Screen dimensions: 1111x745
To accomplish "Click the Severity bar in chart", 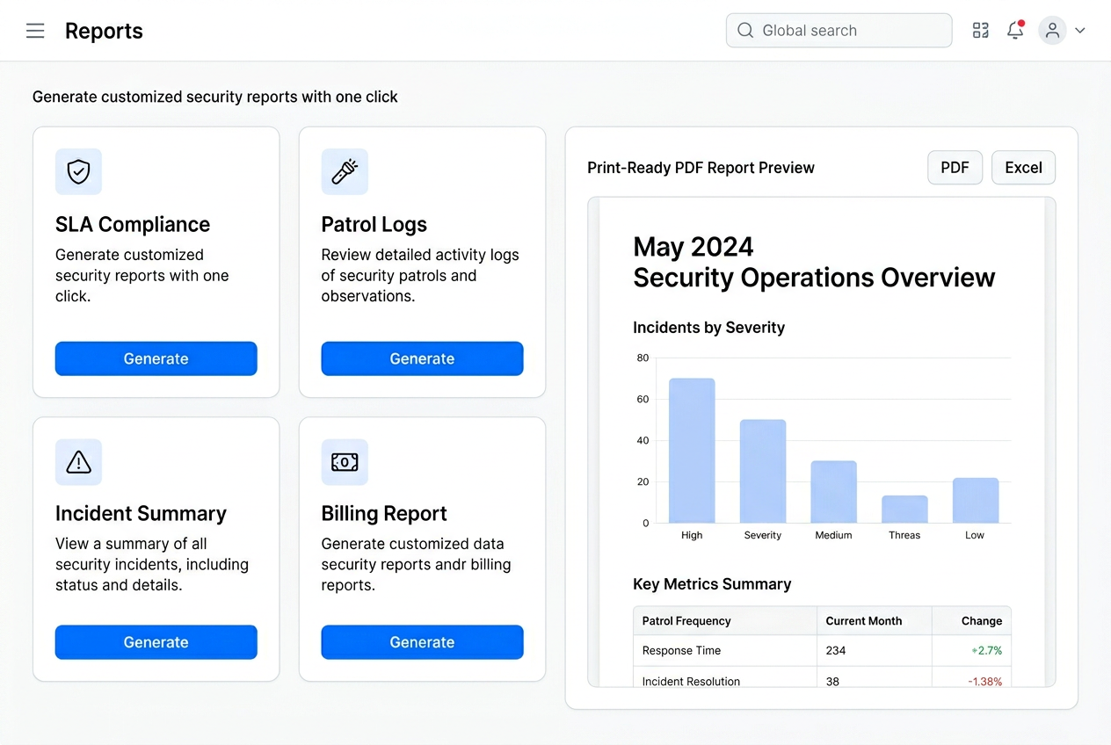I will [763, 472].
